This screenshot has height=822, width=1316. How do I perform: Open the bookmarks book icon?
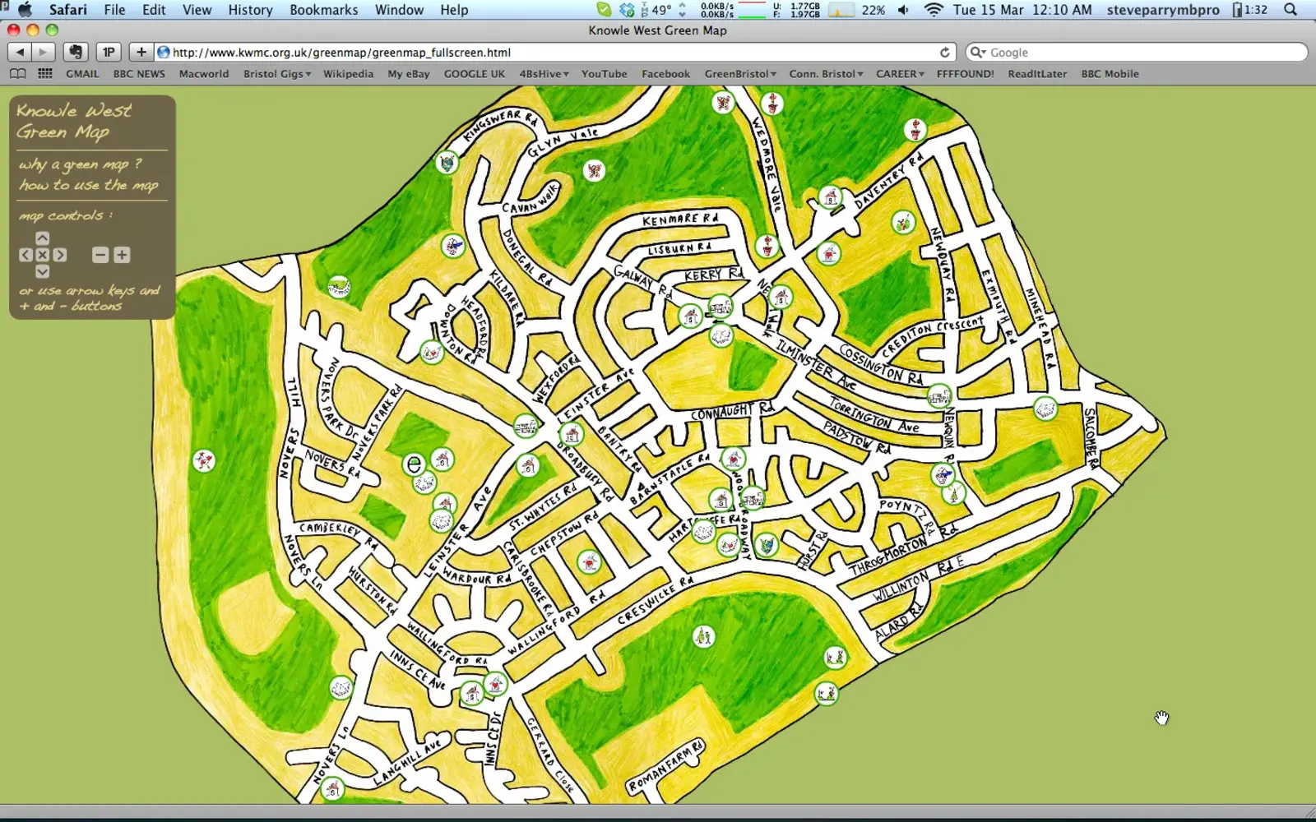17,74
